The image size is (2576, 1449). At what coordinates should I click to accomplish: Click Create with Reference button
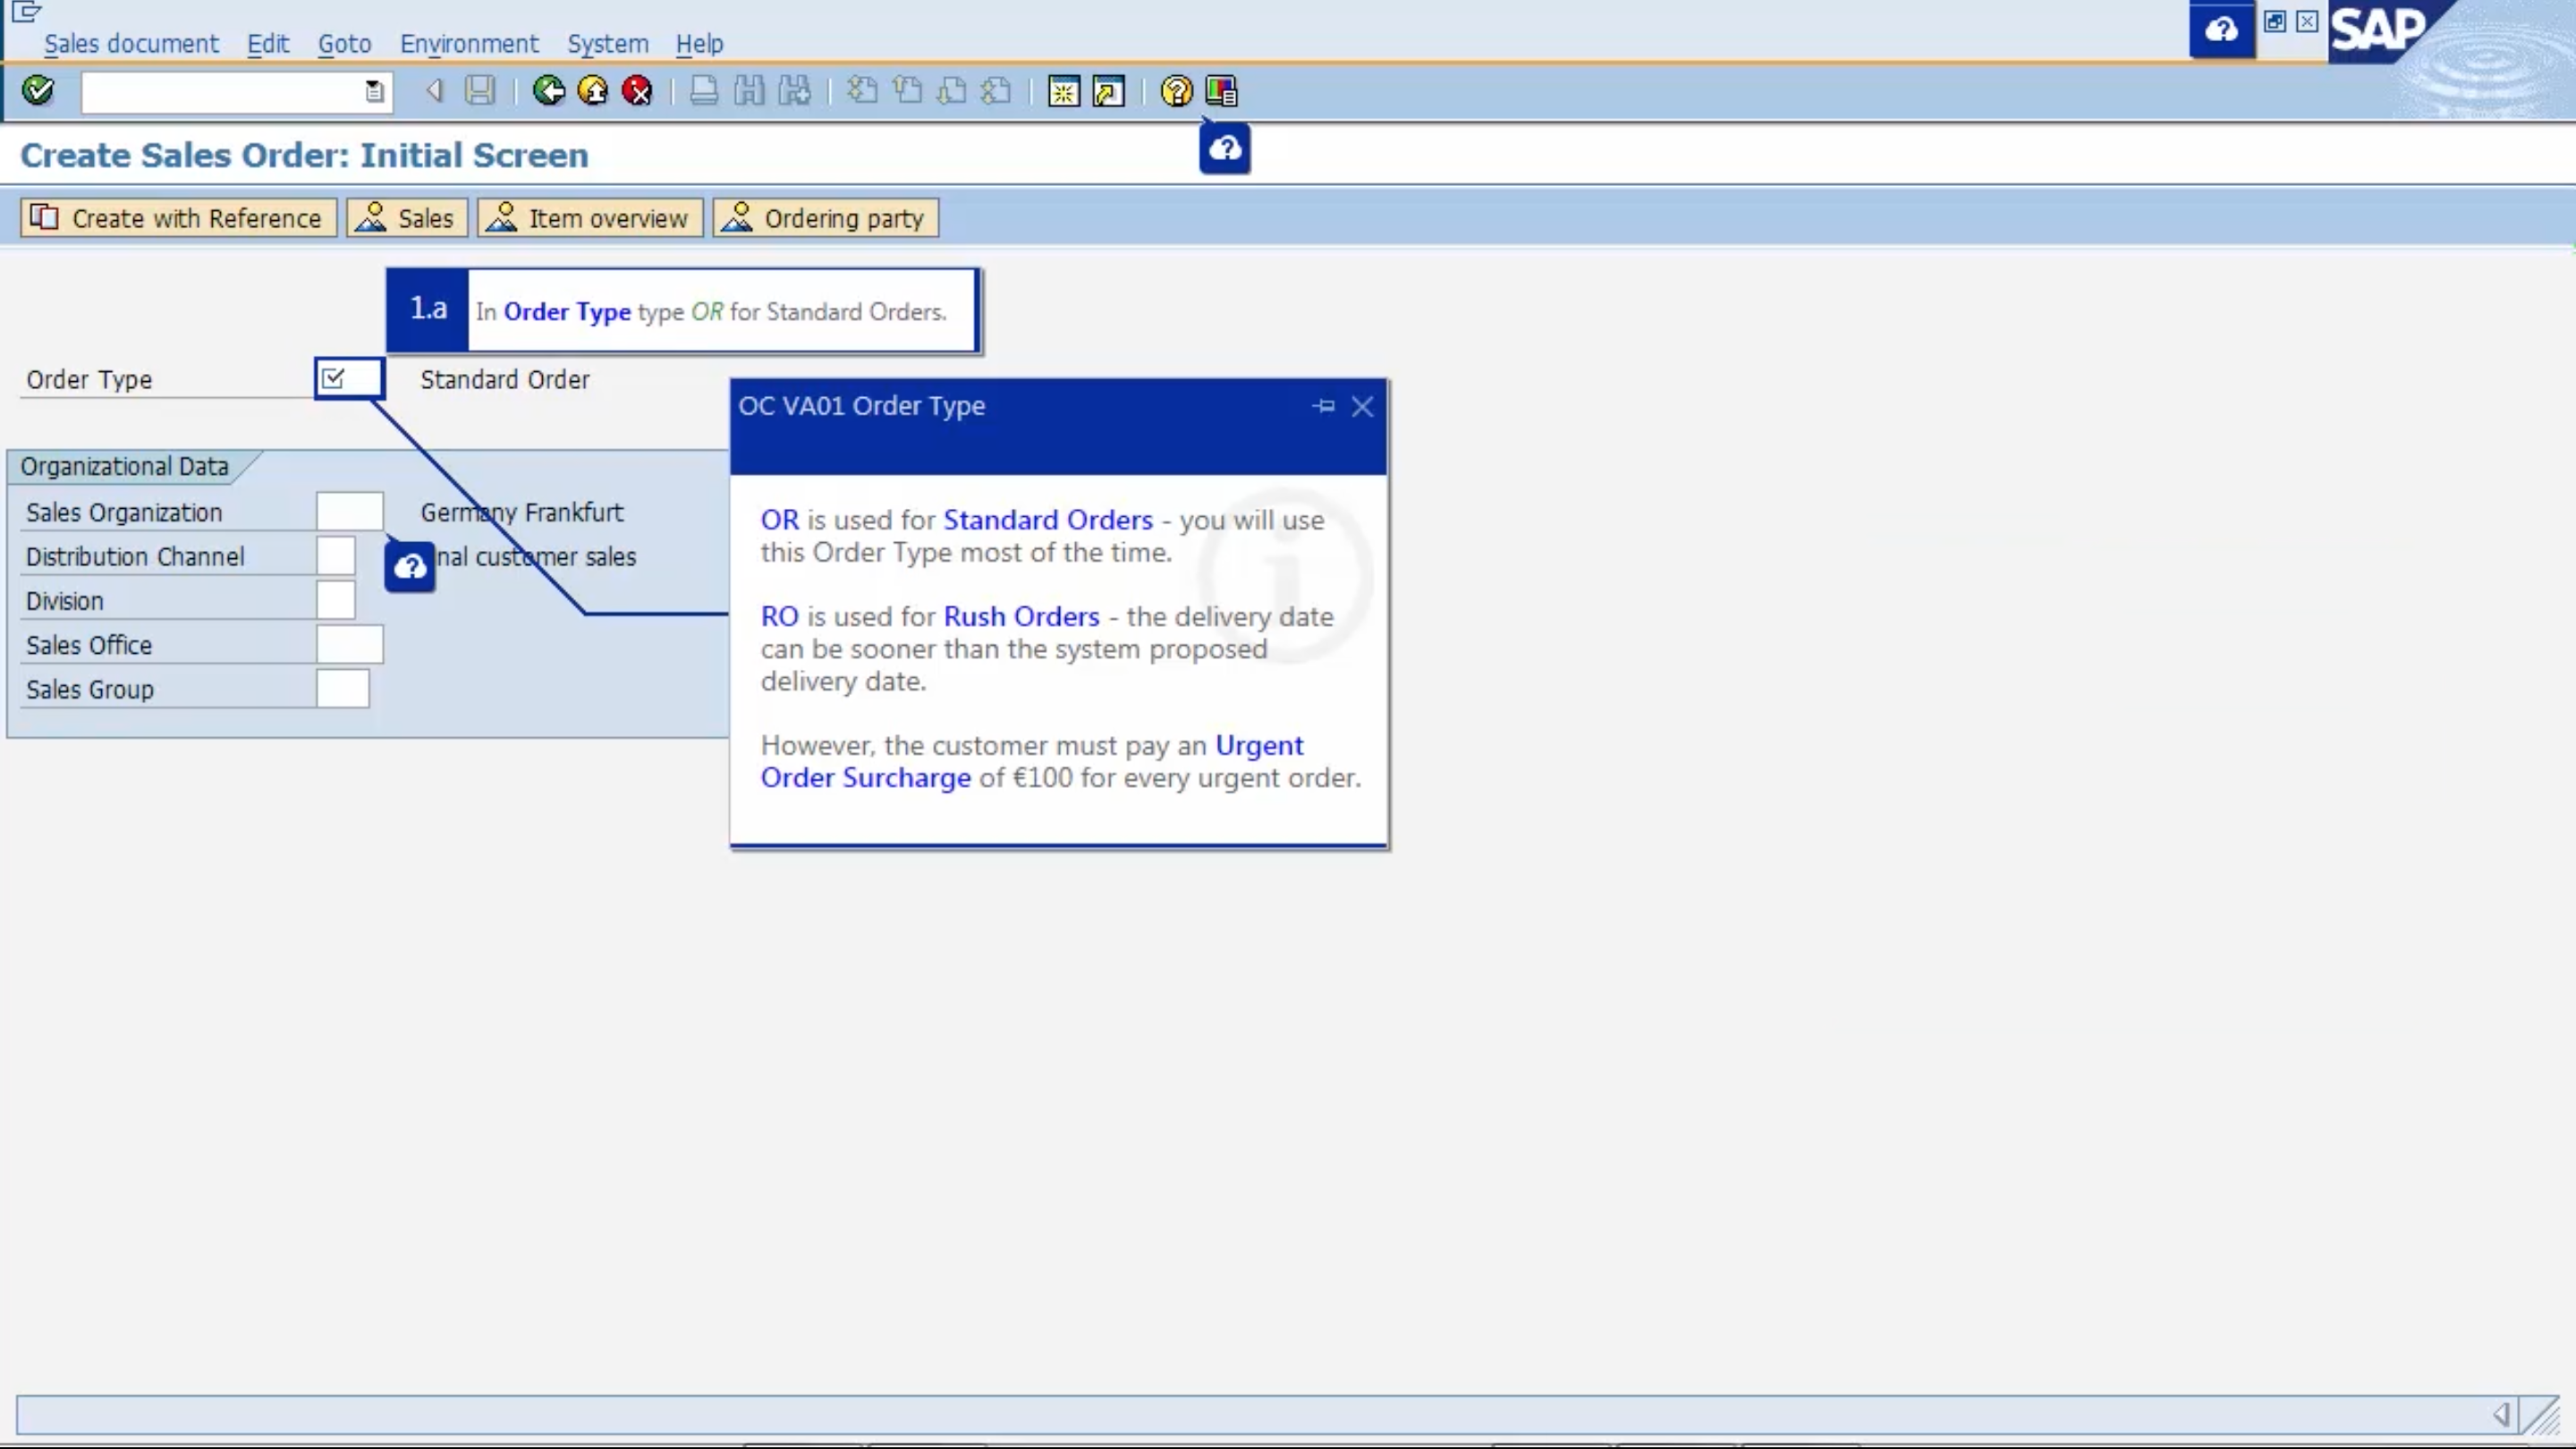(x=178, y=218)
